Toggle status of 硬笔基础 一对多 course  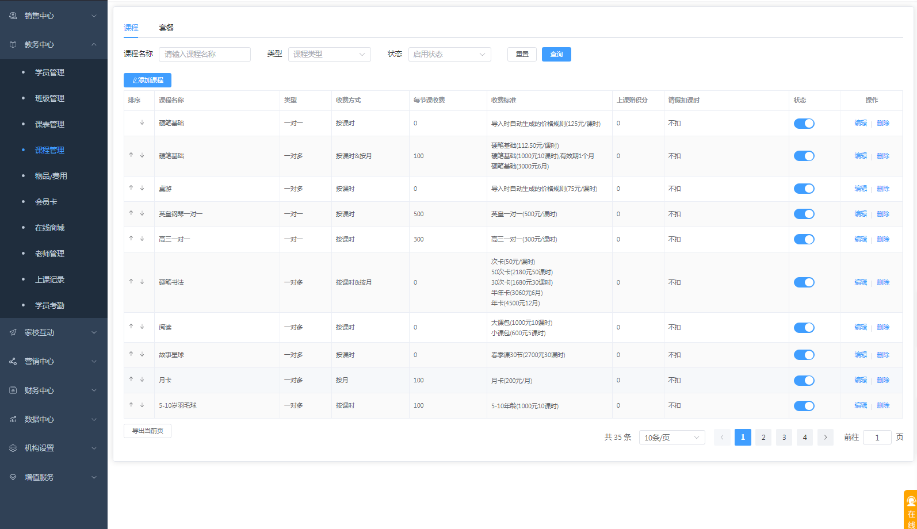(x=804, y=156)
